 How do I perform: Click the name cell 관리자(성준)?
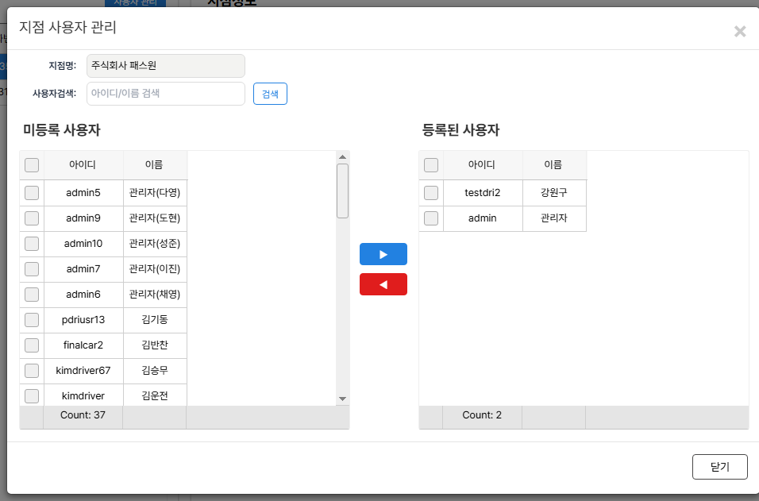155,244
